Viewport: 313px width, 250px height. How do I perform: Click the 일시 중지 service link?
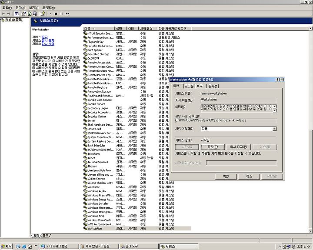48,40
